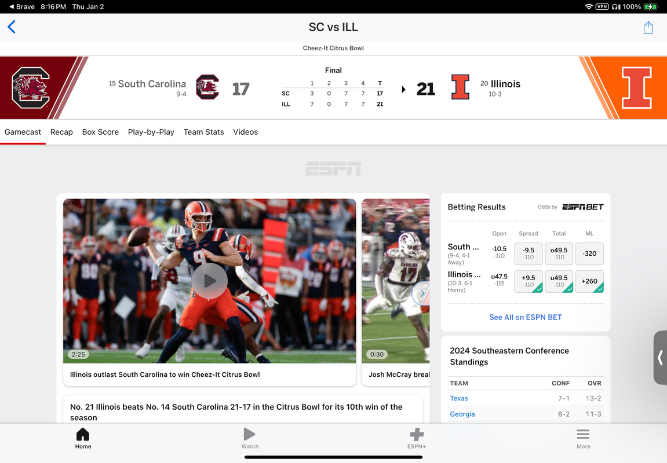Tap the South Carolina team name

pyautogui.click(x=152, y=84)
